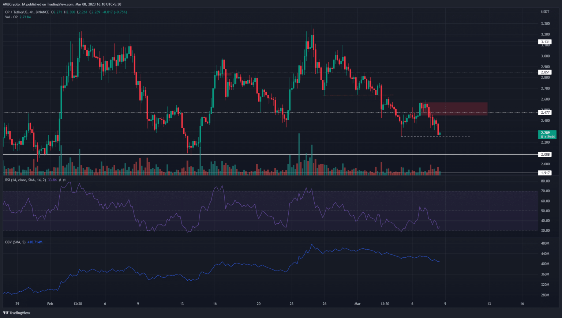Click the RSI value 33.86
This screenshot has height=318, width=562.
click(x=52, y=180)
